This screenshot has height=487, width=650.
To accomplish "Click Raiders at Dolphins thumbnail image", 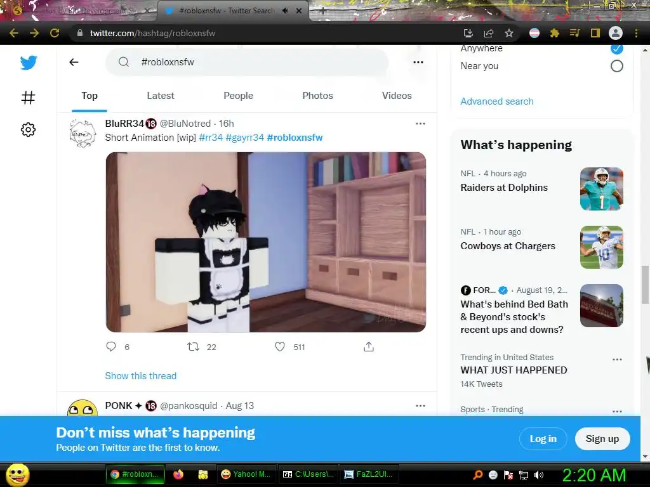I will [602, 189].
